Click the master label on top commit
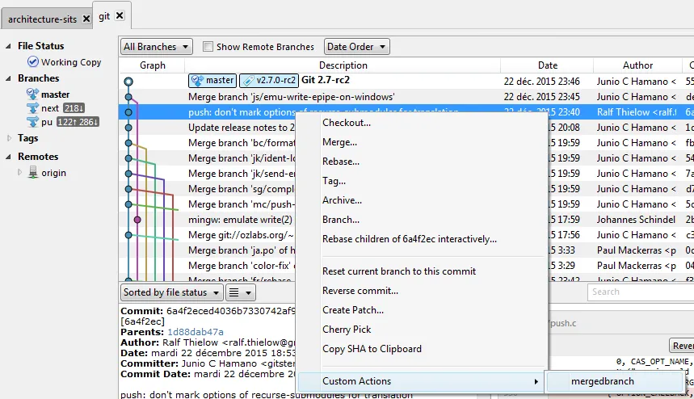The height and width of the screenshot is (399, 694). pyautogui.click(x=212, y=81)
